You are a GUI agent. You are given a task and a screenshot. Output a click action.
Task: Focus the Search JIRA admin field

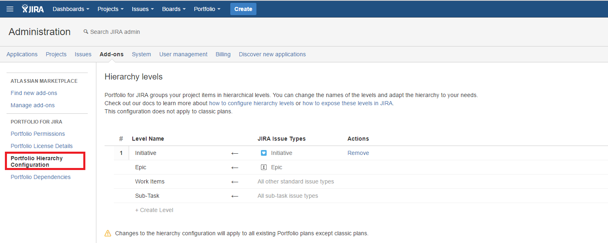[x=115, y=32]
